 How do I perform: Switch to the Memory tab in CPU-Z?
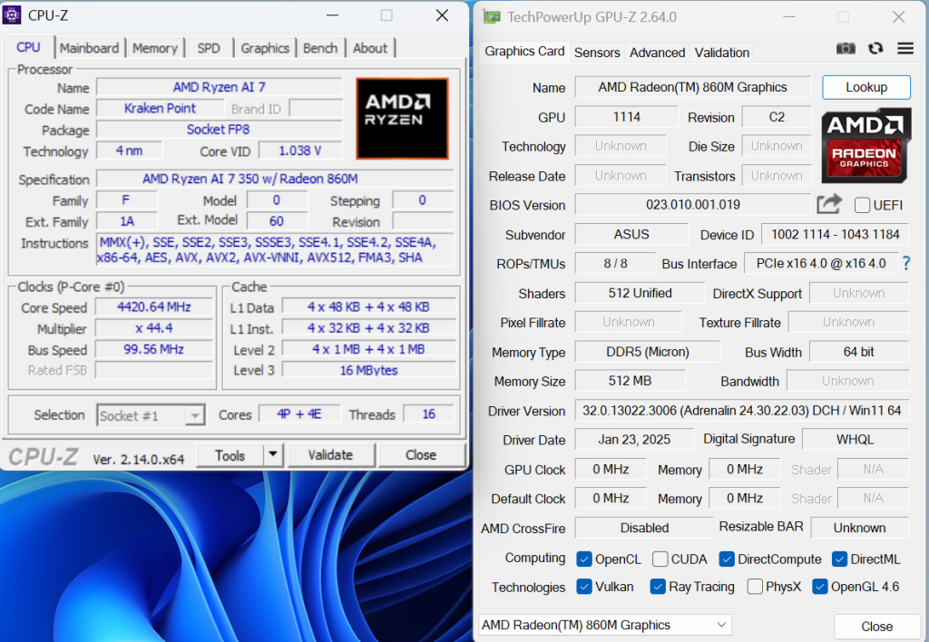(x=154, y=48)
